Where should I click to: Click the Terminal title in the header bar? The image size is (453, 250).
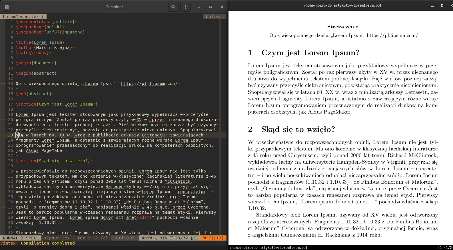114,7
